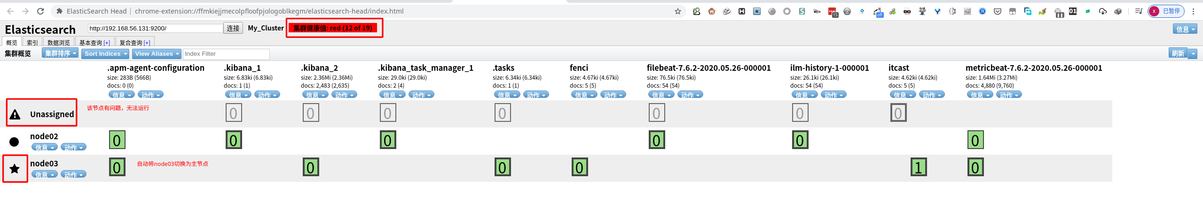Screen dimensions: 1203x202
Task: Open the media control playlist icon
Action: pyautogui.click(x=1138, y=11)
